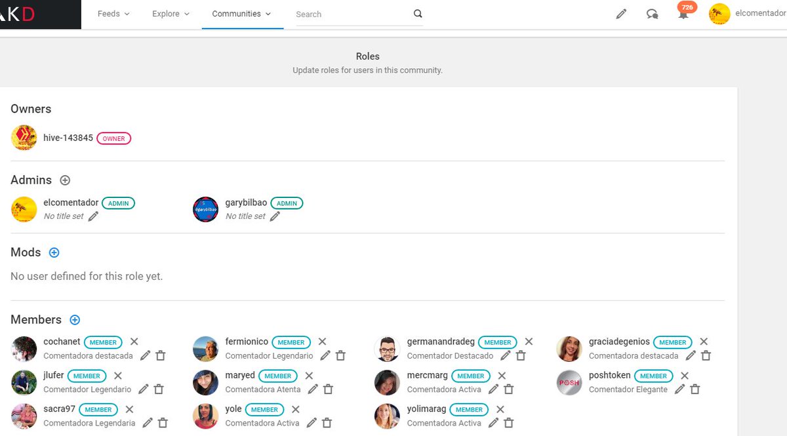Edit title for elcomentador admin
Image resolution: width=787 pixels, height=436 pixels.
[93, 216]
